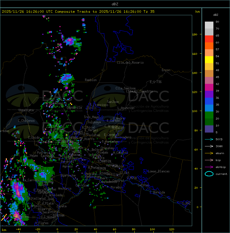
Task: Click the magenta eb+bip arrow legend icon
Action: coord(209,167)
